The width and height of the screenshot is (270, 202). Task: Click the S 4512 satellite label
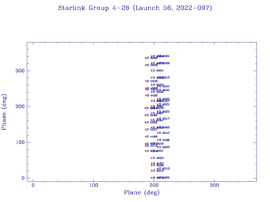coord(164,169)
